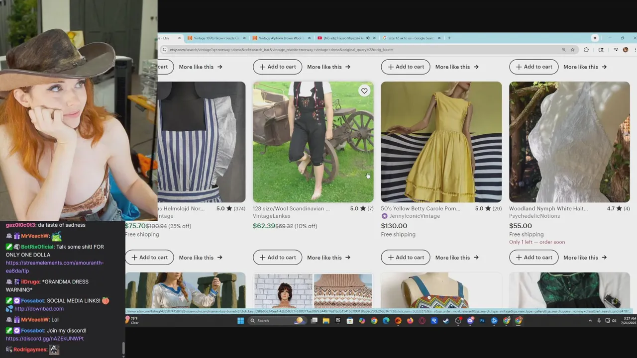Click the zoom magnifier icon in the address bar
637x358 pixels.
(564, 50)
